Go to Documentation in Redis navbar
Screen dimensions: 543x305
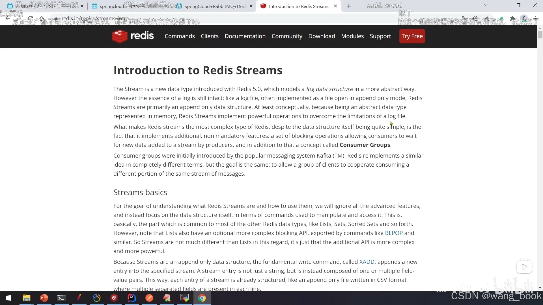[245, 36]
